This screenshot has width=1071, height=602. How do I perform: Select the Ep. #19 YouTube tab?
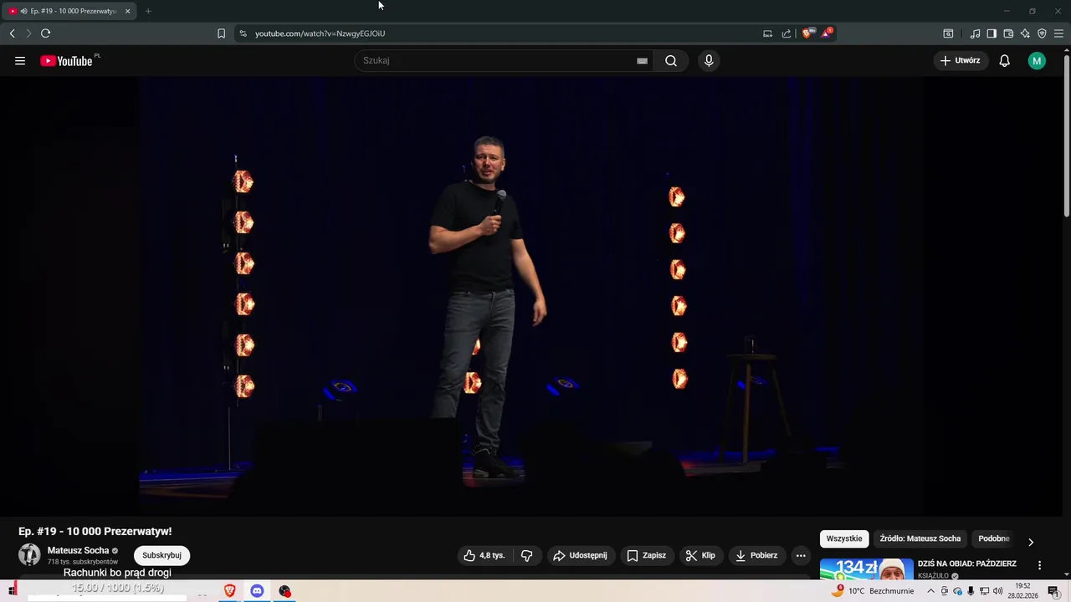(69, 11)
